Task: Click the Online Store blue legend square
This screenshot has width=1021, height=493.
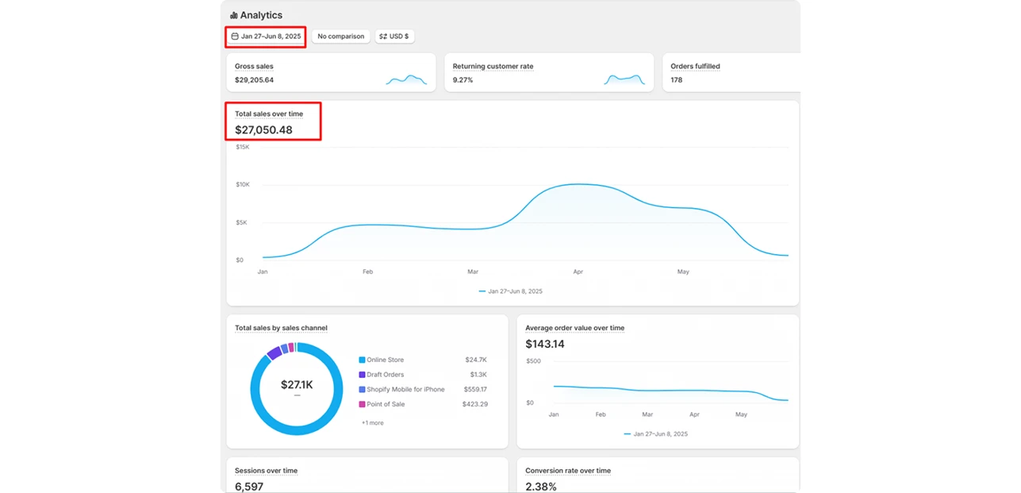Action: coord(362,360)
